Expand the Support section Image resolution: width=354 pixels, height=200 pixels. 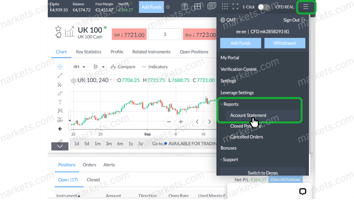[229, 160]
